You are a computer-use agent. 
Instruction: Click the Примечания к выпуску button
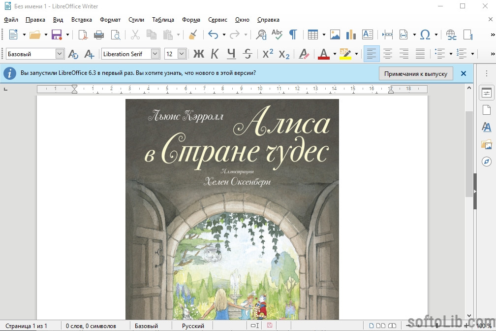click(x=416, y=74)
